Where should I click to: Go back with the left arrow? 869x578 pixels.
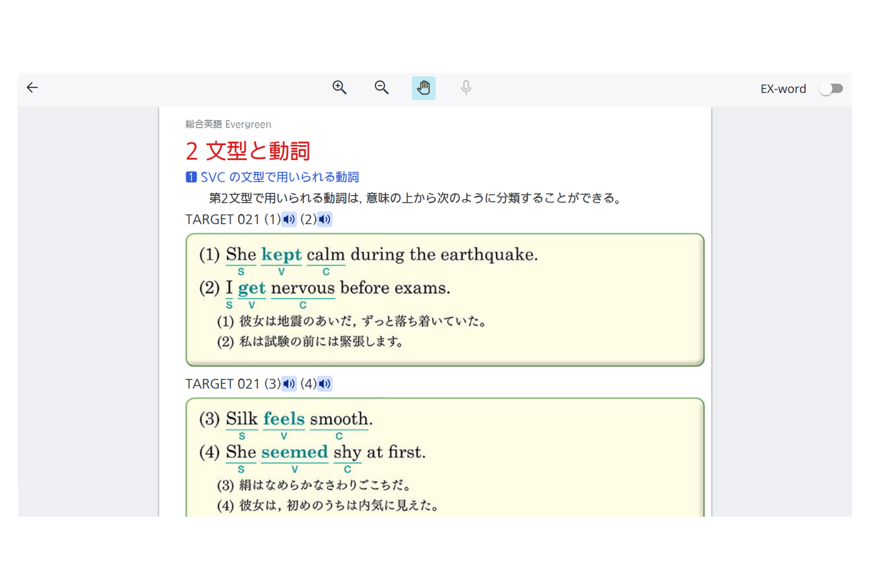(32, 88)
